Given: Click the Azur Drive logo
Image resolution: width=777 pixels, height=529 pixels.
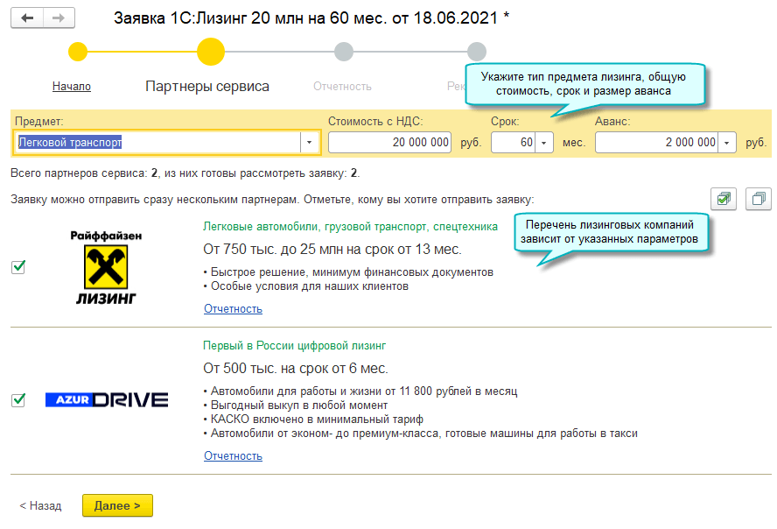Looking at the screenshot, I should coord(107,399).
